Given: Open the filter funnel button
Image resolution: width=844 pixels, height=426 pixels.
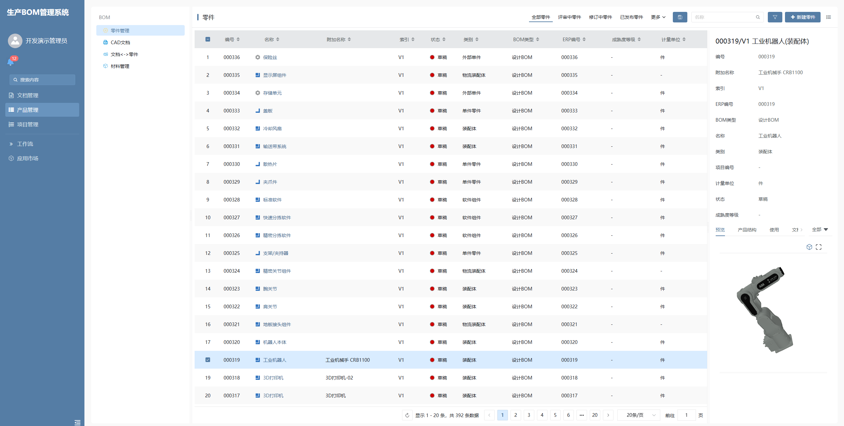Looking at the screenshot, I should [775, 17].
